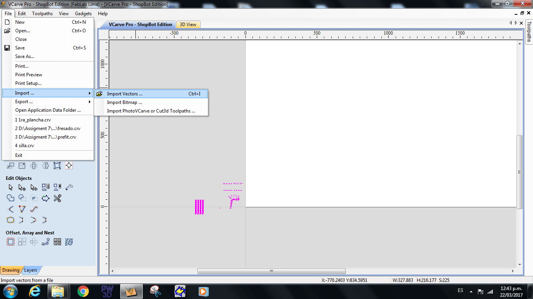
Task: Click the Weld Vectors icon
Action: 11,198
